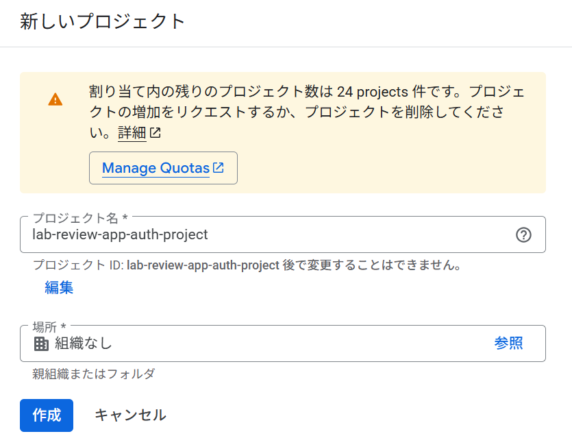The width and height of the screenshot is (572, 447).
Task: Click 参照 to browse locations
Action: [508, 343]
